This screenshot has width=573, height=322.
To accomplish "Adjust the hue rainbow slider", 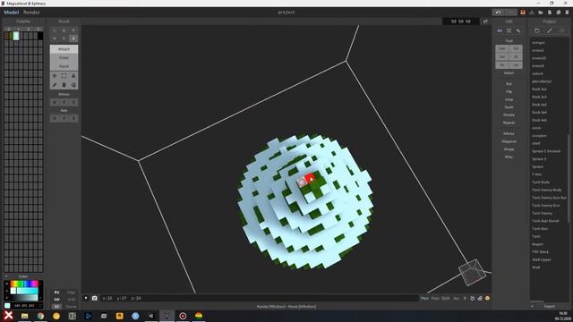I will (24, 284).
